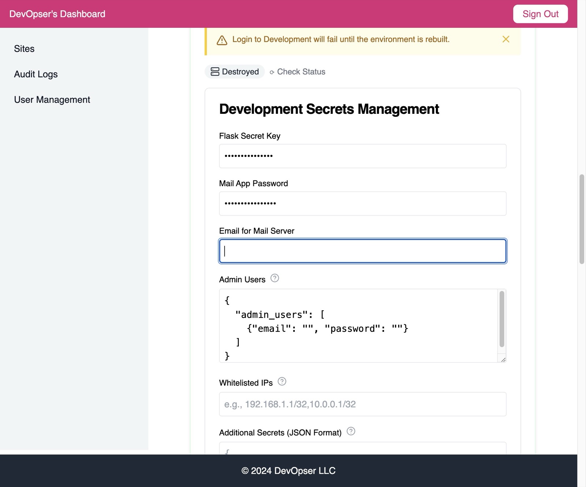The width and height of the screenshot is (586, 487).
Task: Open the Sites page
Action: pos(24,49)
